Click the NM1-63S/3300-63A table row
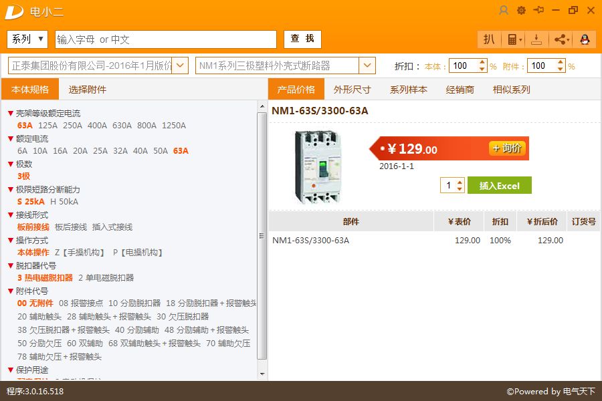Screen dimensions: 602x401 coord(434,240)
